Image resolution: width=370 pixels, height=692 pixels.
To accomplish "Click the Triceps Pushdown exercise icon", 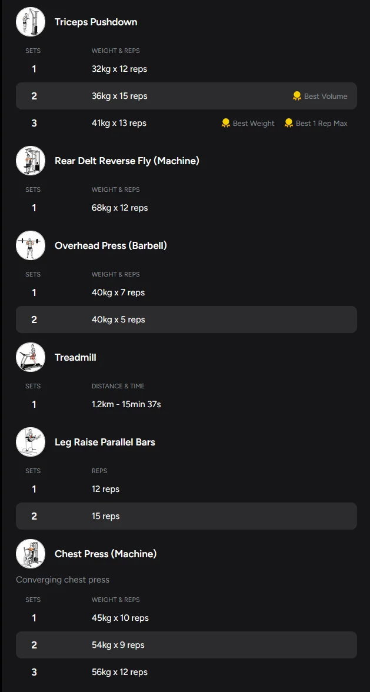I will click(x=31, y=22).
